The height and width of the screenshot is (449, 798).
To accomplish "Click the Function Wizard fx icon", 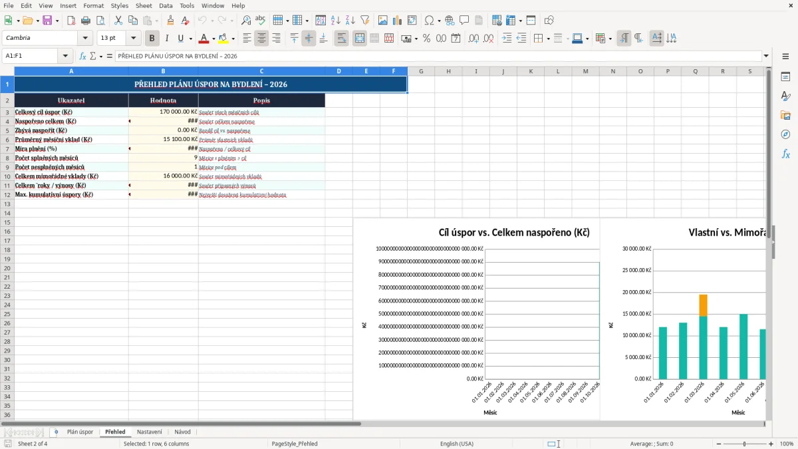I will click(83, 56).
